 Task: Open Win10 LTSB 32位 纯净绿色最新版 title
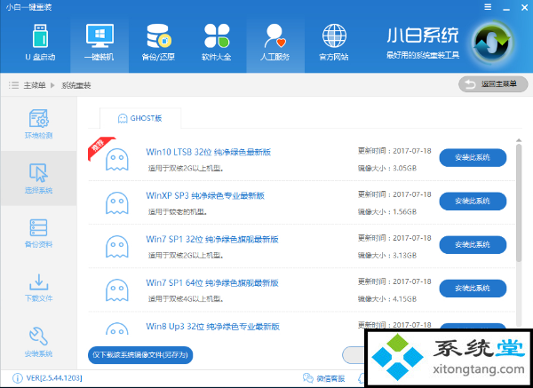pos(209,152)
